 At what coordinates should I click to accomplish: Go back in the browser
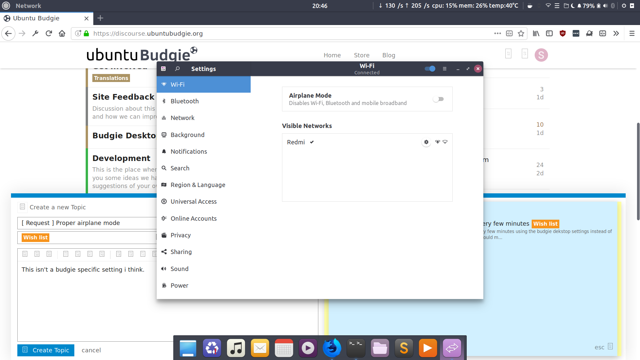pyautogui.click(x=8, y=33)
